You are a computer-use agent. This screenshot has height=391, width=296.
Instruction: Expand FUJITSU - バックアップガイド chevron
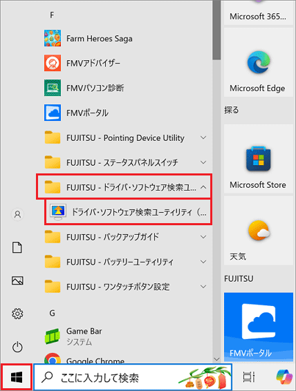pyautogui.click(x=203, y=237)
